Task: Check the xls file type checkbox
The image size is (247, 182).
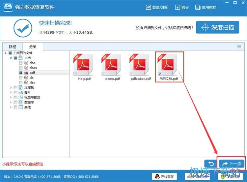Action: click(x=21, y=77)
